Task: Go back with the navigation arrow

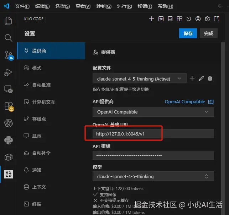Action: tap(220, 6)
